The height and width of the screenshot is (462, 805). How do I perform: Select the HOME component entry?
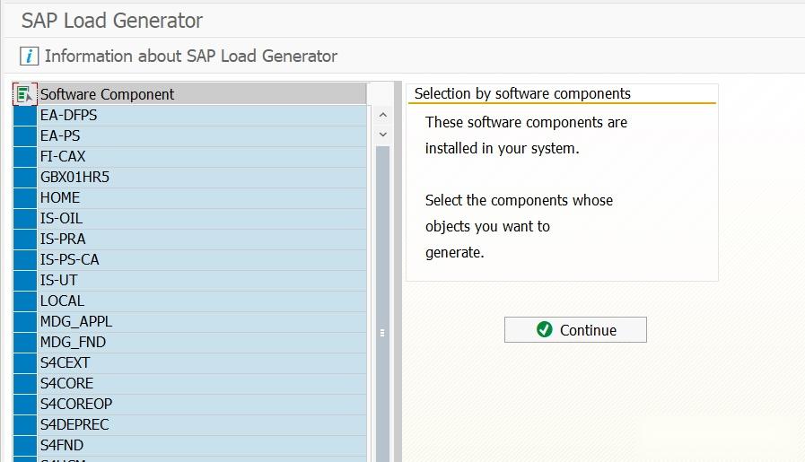coord(60,197)
